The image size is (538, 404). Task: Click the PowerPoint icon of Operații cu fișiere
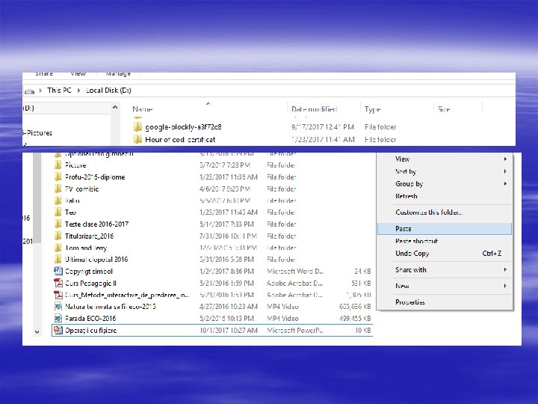[x=58, y=330]
